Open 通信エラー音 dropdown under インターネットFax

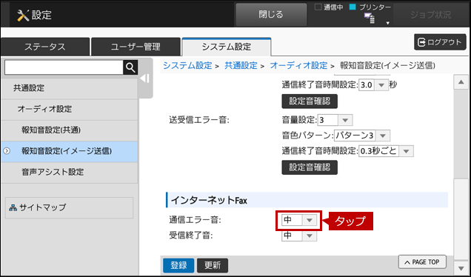(x=299, y=220)
